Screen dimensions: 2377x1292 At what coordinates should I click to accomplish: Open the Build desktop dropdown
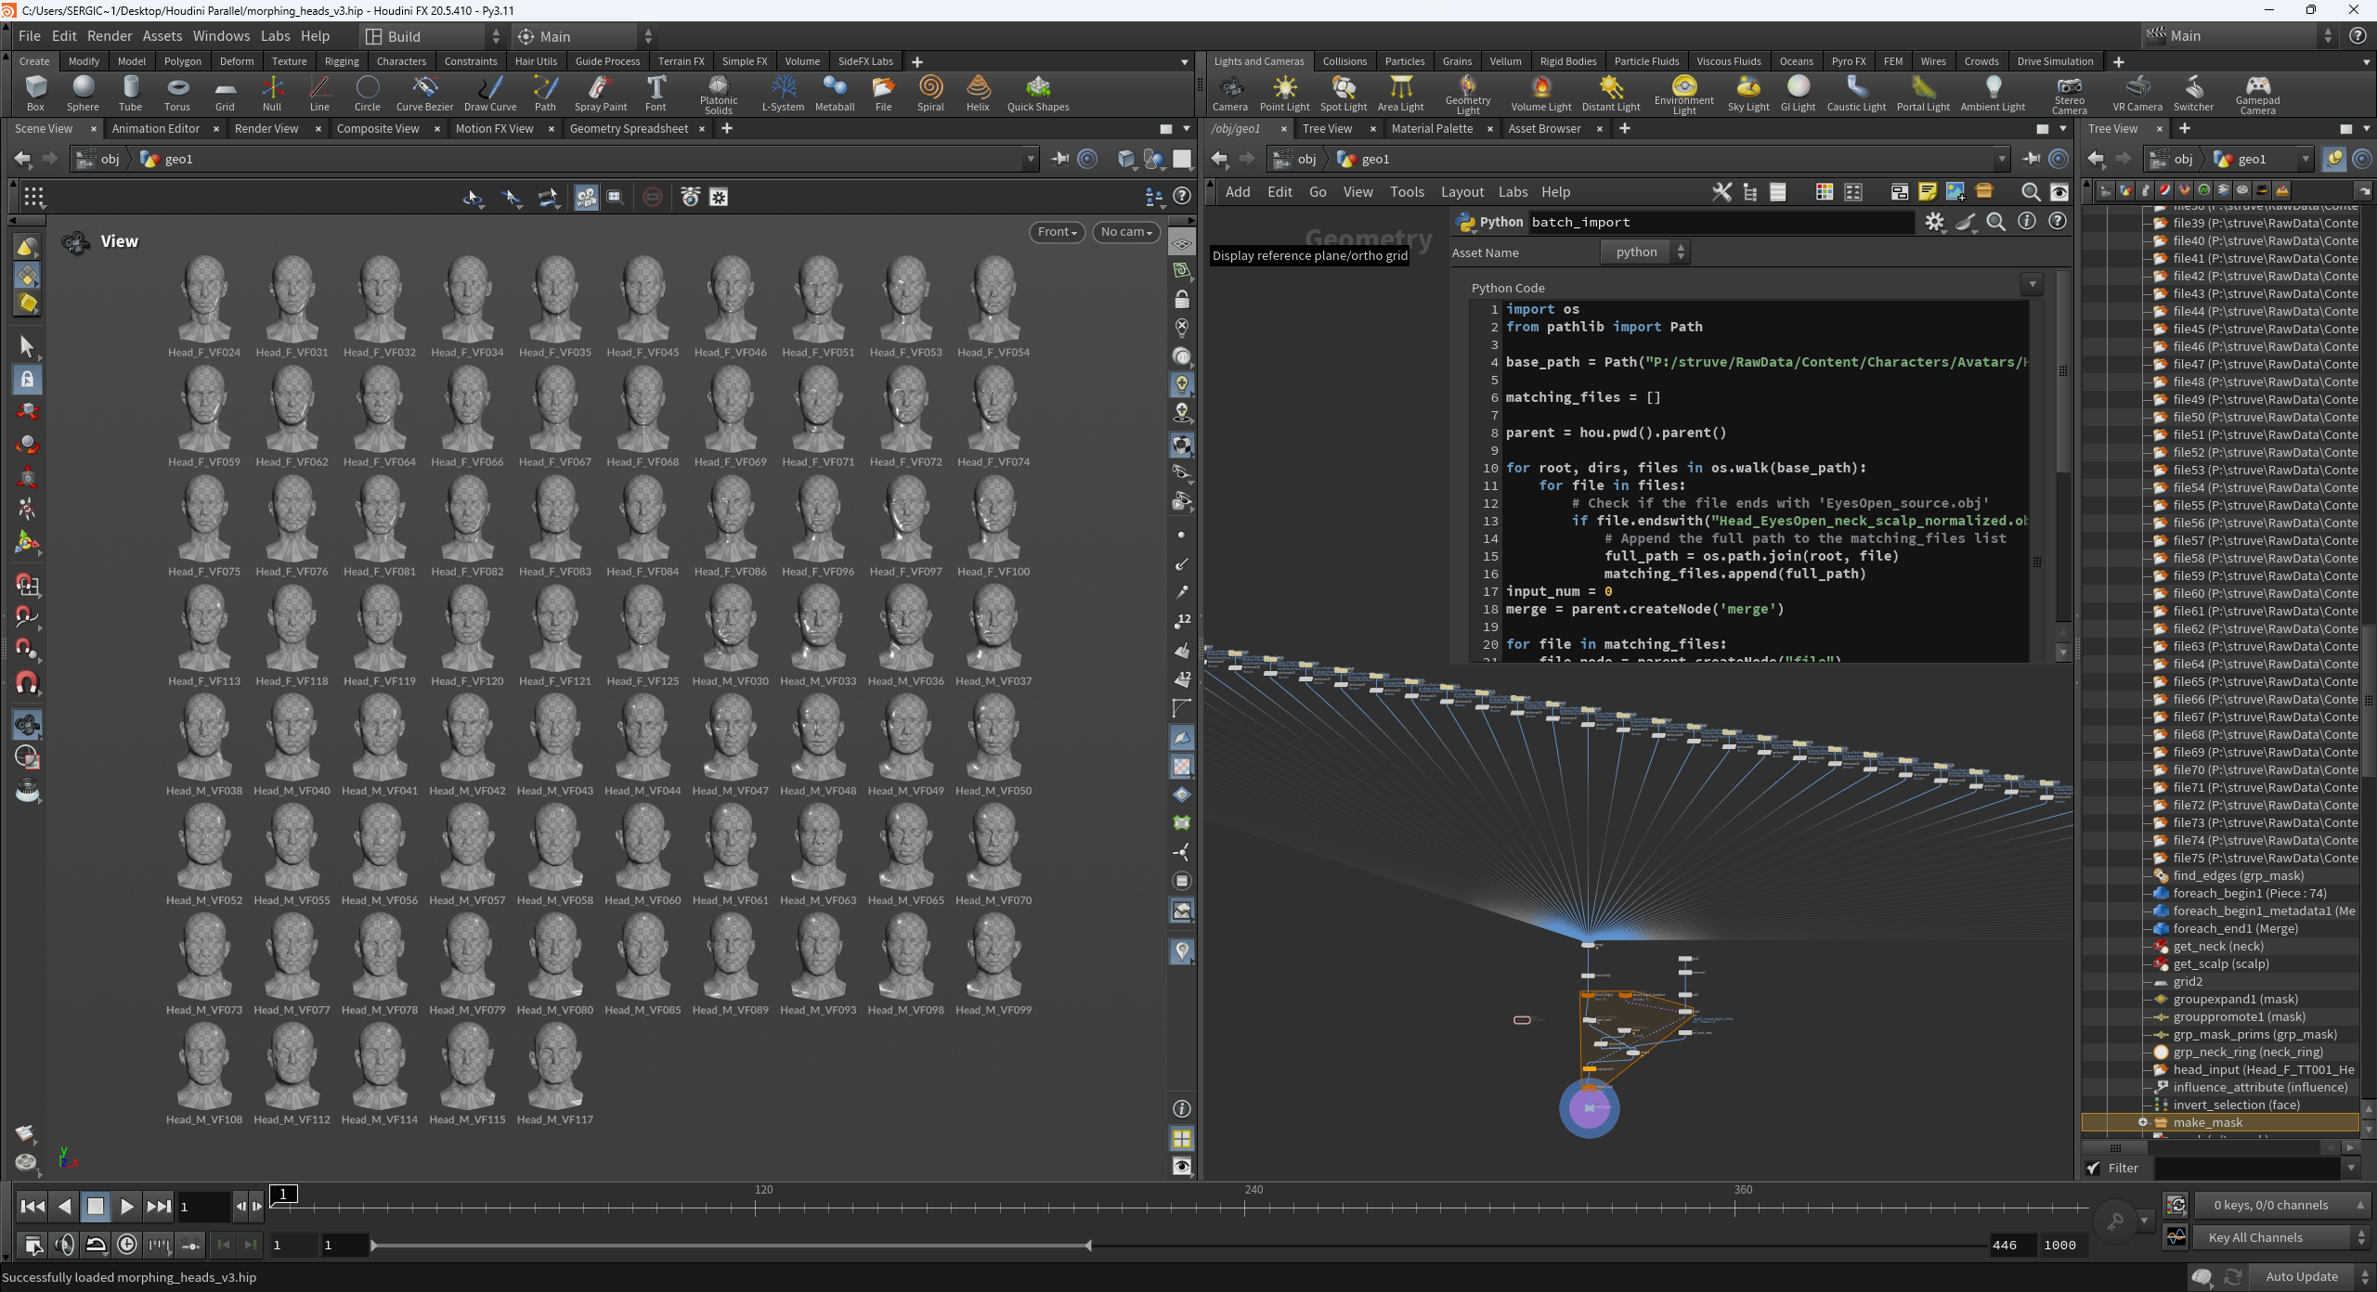433,36
